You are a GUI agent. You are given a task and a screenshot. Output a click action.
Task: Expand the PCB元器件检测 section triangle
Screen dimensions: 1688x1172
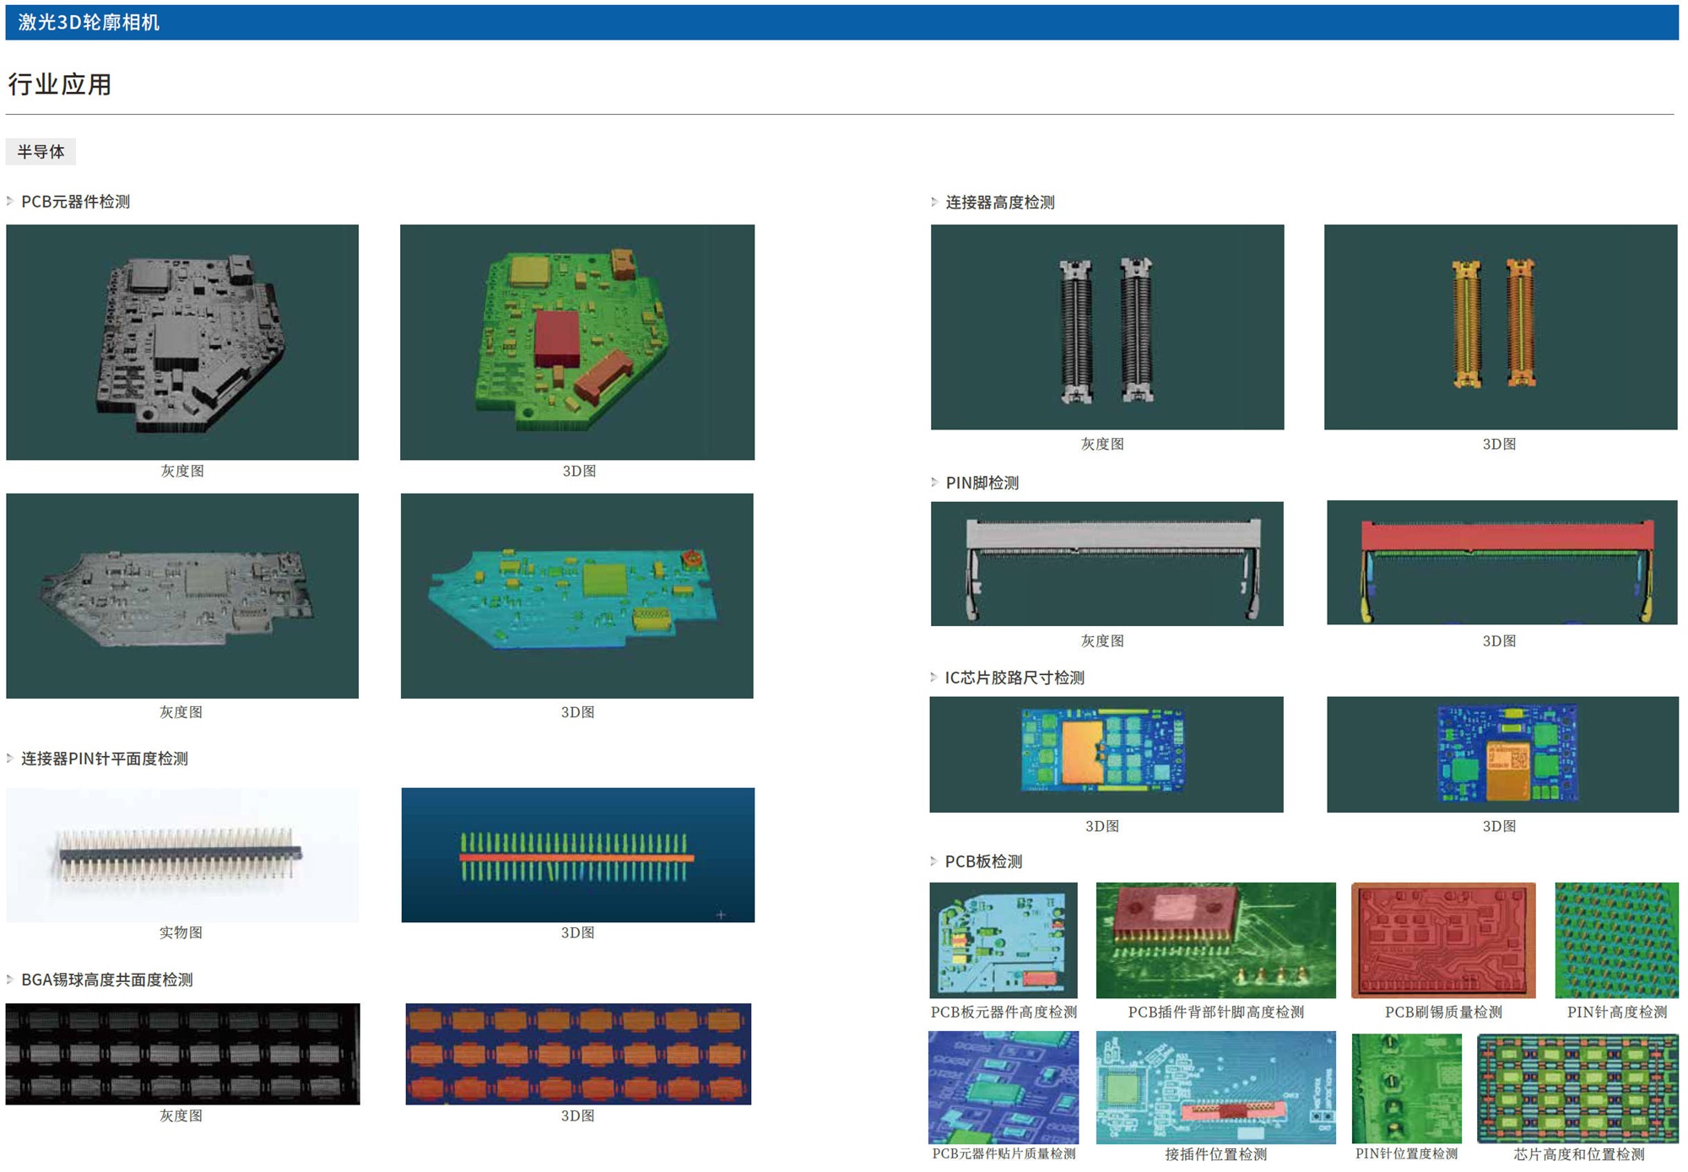(x=9, y=201)
